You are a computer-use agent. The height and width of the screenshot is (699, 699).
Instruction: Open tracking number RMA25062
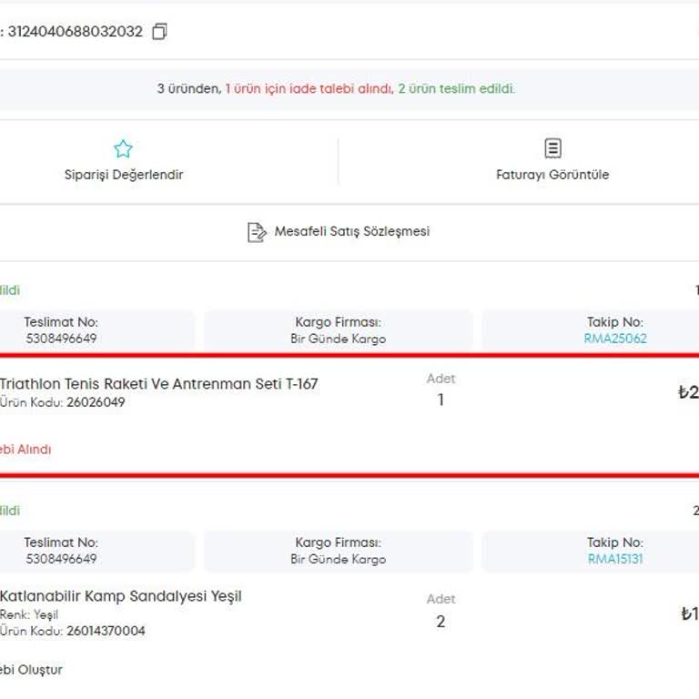point(615,339)
